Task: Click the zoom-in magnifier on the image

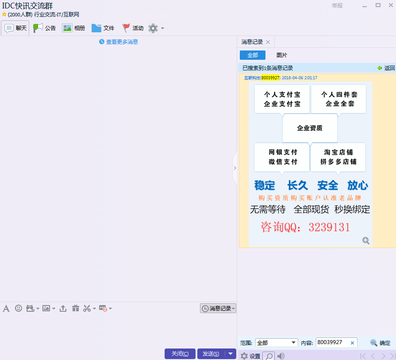Action: (x=366, y=240)
